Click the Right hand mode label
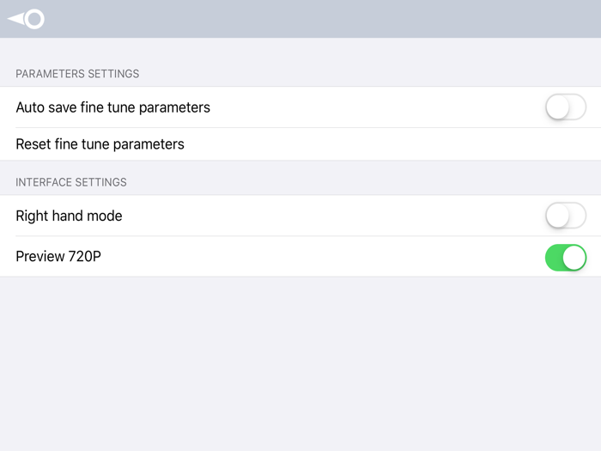 (69, 216)
